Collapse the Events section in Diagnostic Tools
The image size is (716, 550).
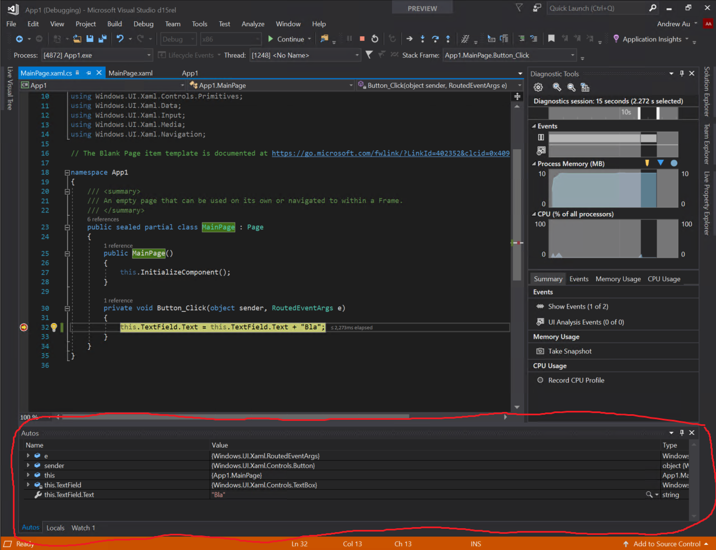point(534,126)
